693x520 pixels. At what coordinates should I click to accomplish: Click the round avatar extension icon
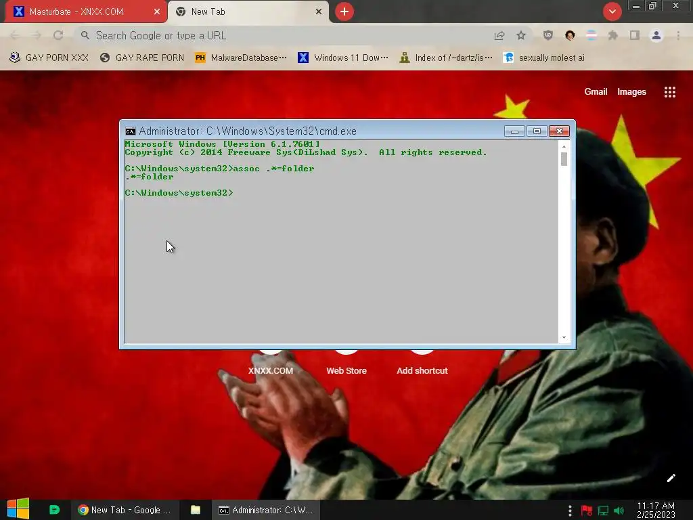tap(570, 35)
